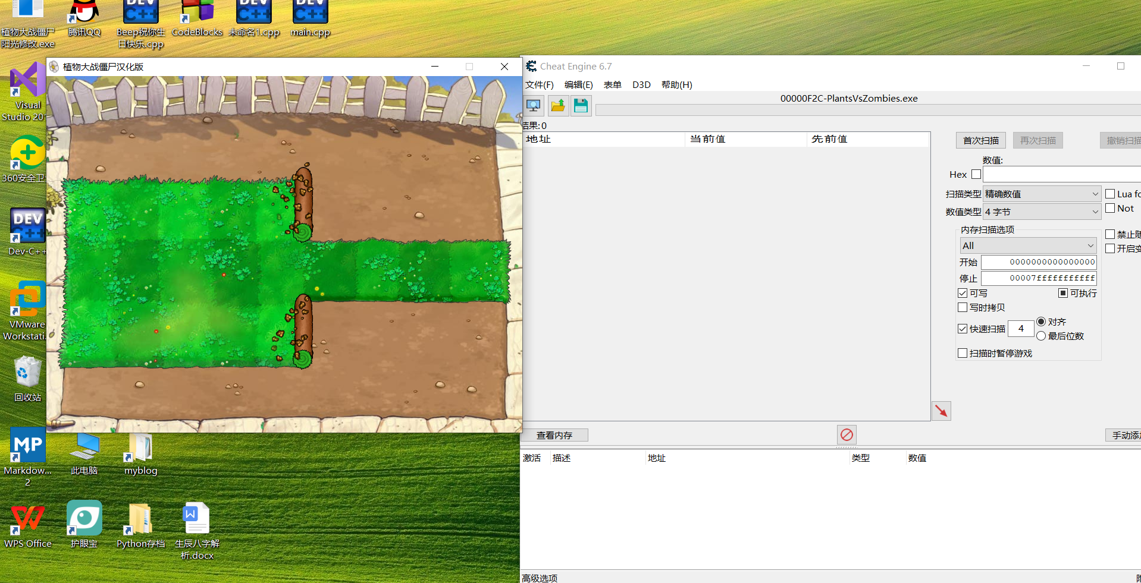The height and width of the screenshot is (583, 1141).
Task: Open 帮助(H) menu
Action: (677, 84)
